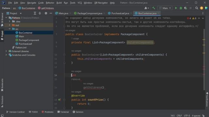This screenshot has width=209, height=117.
Task: Open the Navigate menu
Action: coord(32,3)
